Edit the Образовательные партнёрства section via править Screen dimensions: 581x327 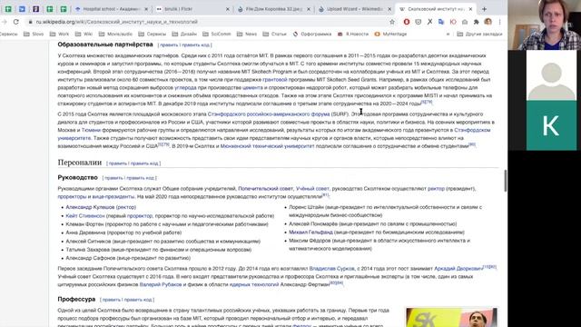(x=169, y=45)
